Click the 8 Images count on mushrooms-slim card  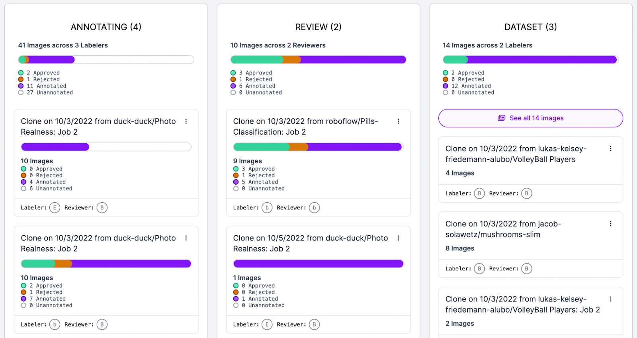point(460,248)
